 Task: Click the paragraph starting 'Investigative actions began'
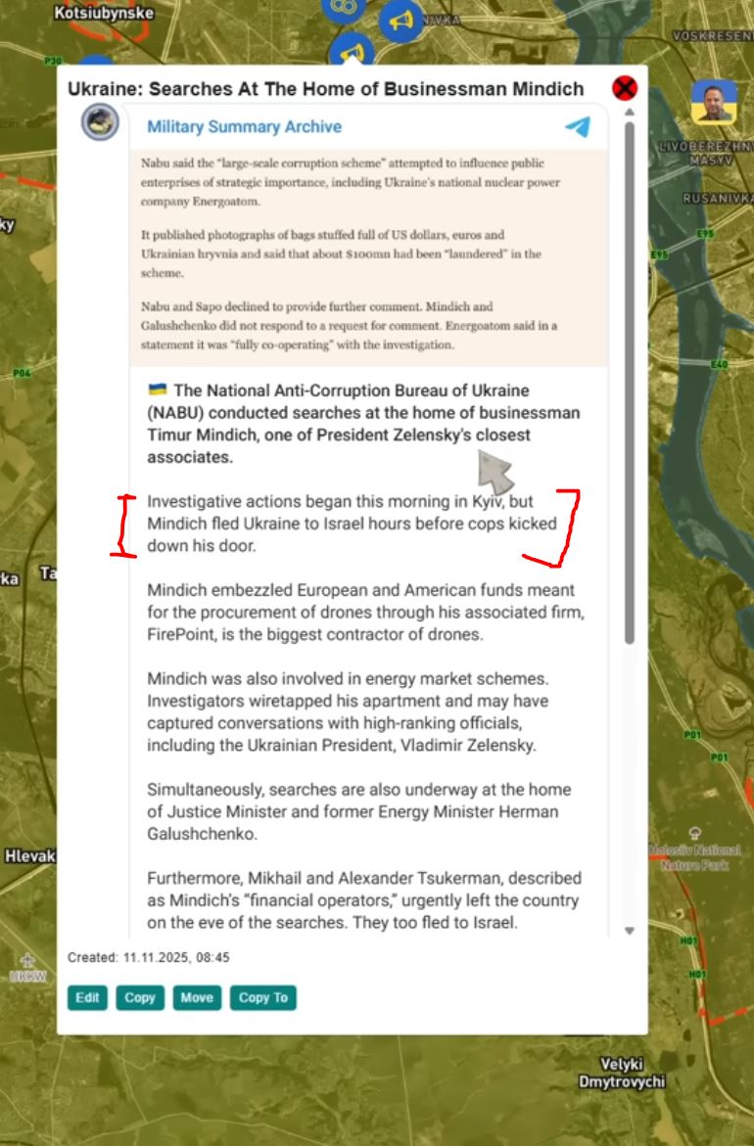(x=352, y=524)
